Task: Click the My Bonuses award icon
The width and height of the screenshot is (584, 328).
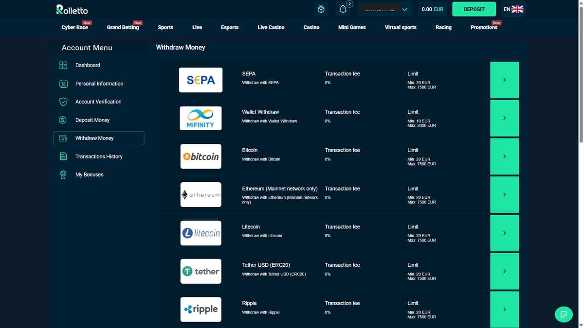Action: (x=63, y=174)
